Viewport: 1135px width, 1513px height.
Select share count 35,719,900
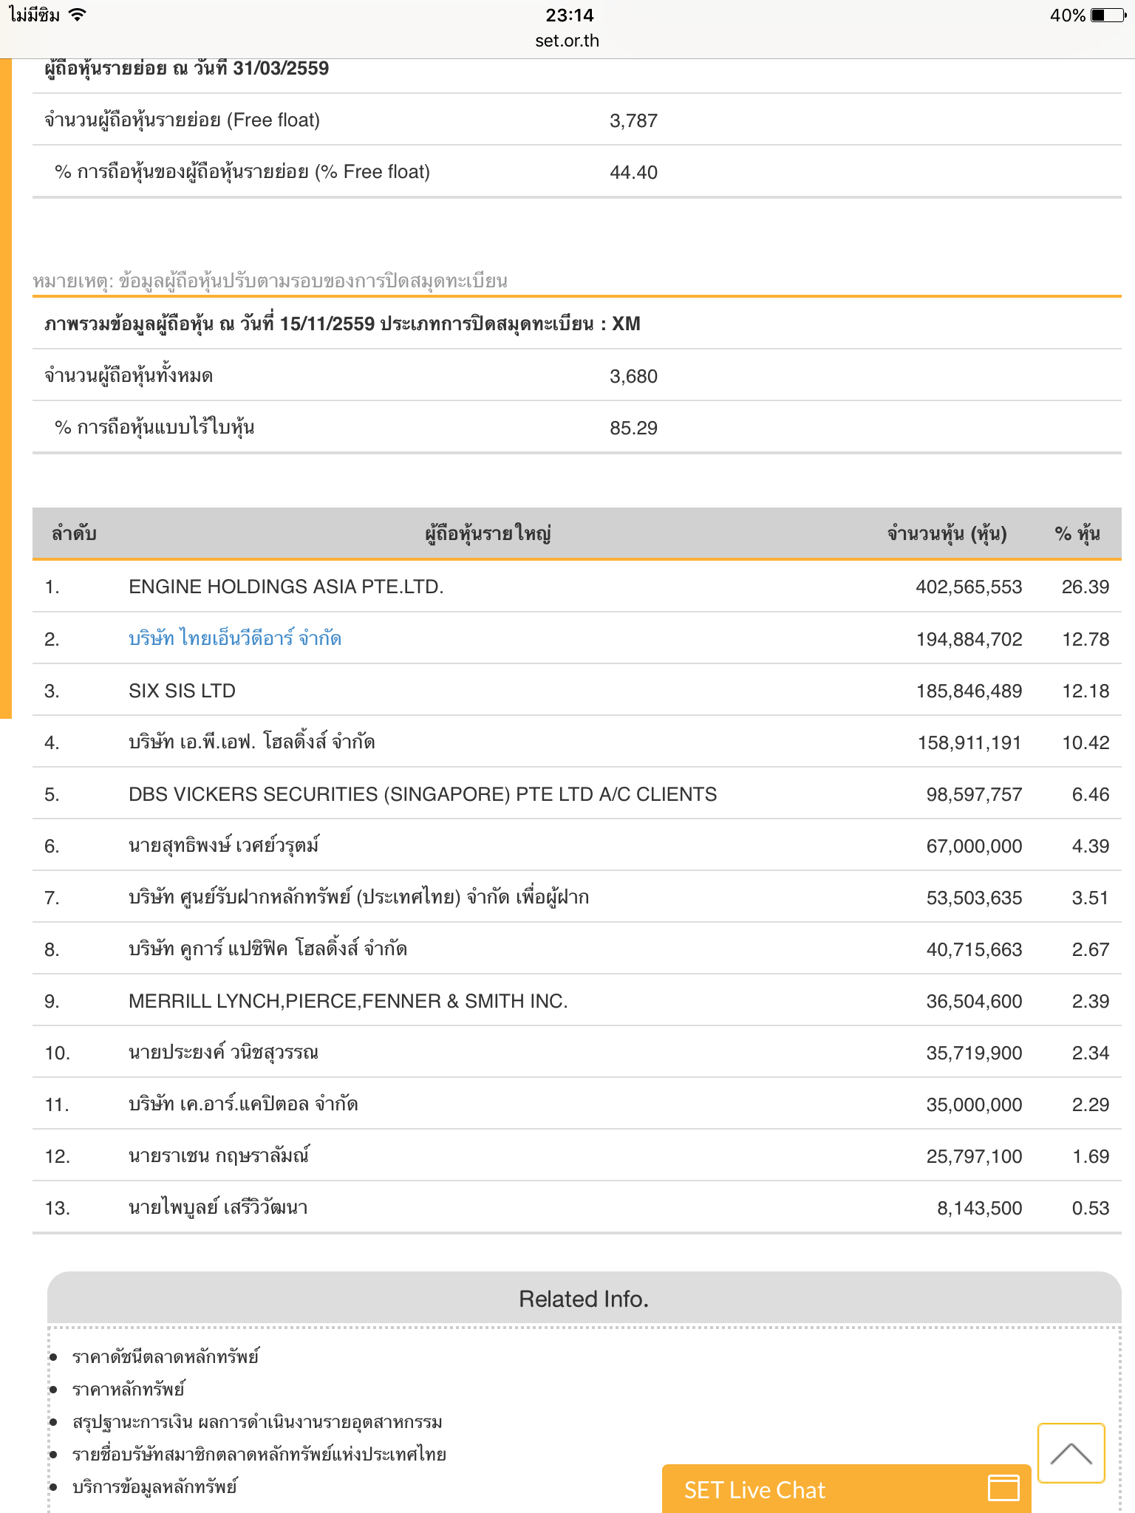tap(974, 1053)
